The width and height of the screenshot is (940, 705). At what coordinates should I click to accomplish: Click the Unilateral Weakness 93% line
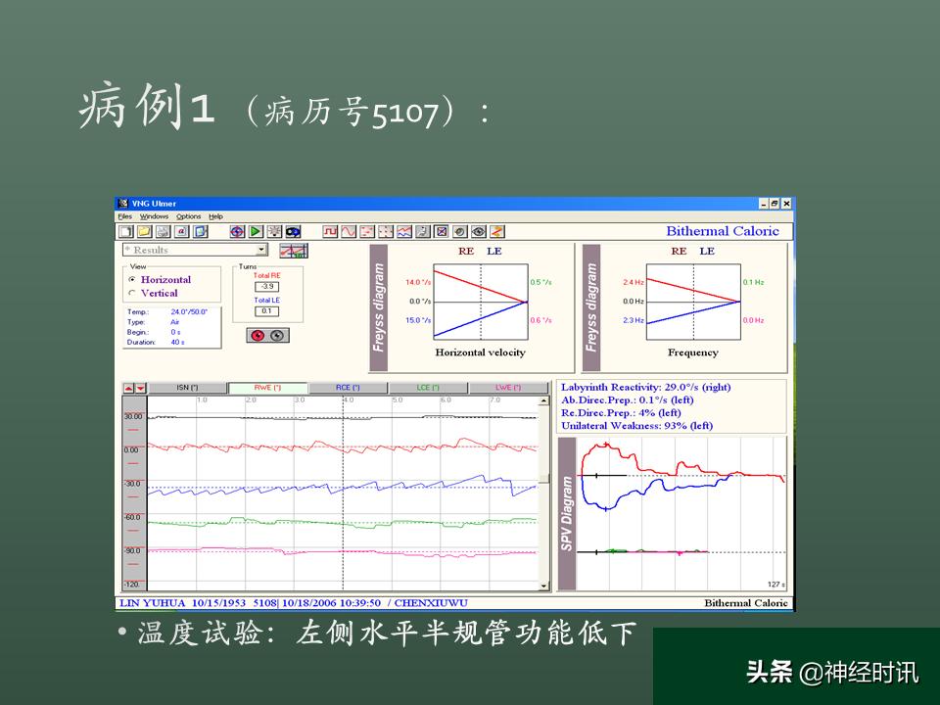636,426
